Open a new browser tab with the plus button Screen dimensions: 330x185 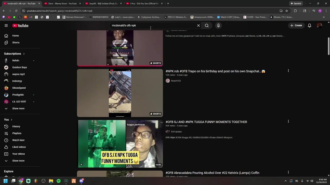point(168,4)
